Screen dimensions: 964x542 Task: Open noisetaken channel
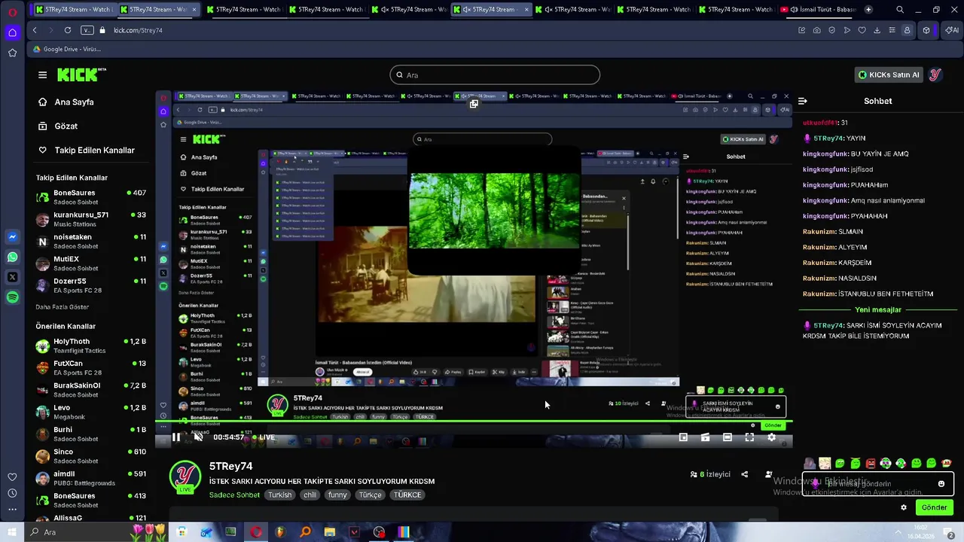click(90, 241)
